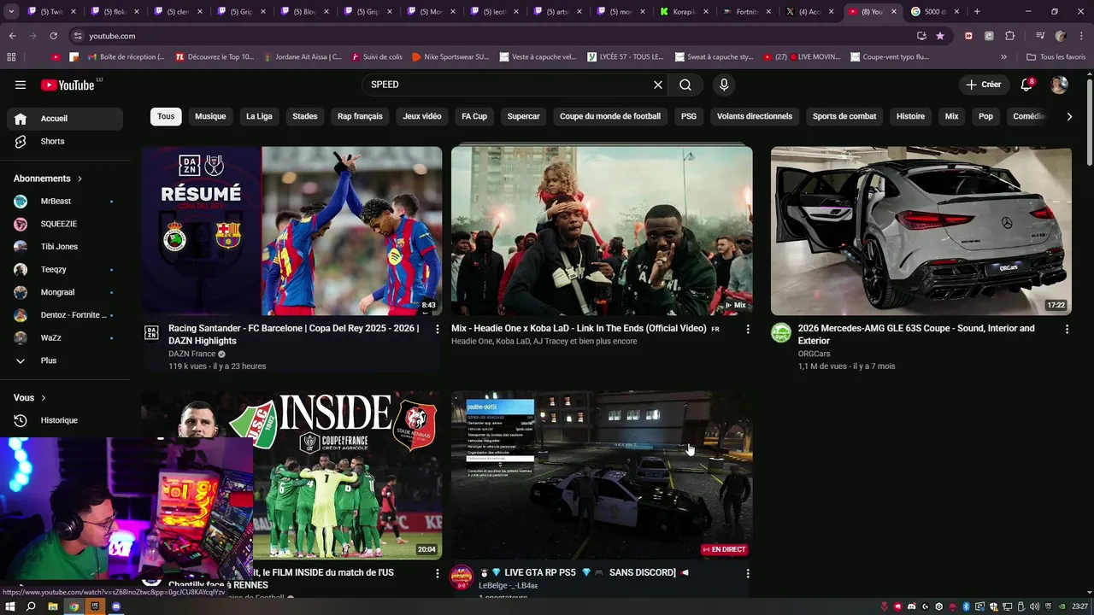Open the LeBelge channel avatar
This screenshot has height=615, width=1094.
(x=462, y=577)
